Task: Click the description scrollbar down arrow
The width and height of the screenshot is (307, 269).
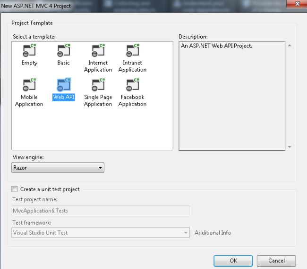Action: pyautogui.click(x=290, y=147)
